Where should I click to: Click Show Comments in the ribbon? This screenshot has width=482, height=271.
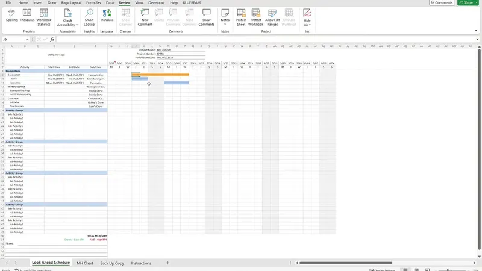206,17
